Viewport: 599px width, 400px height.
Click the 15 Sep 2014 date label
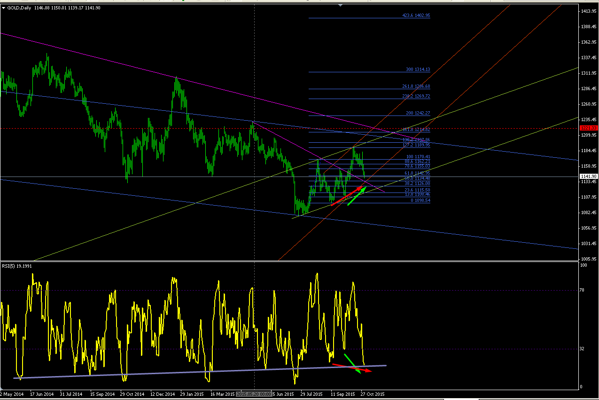(102, 394)
